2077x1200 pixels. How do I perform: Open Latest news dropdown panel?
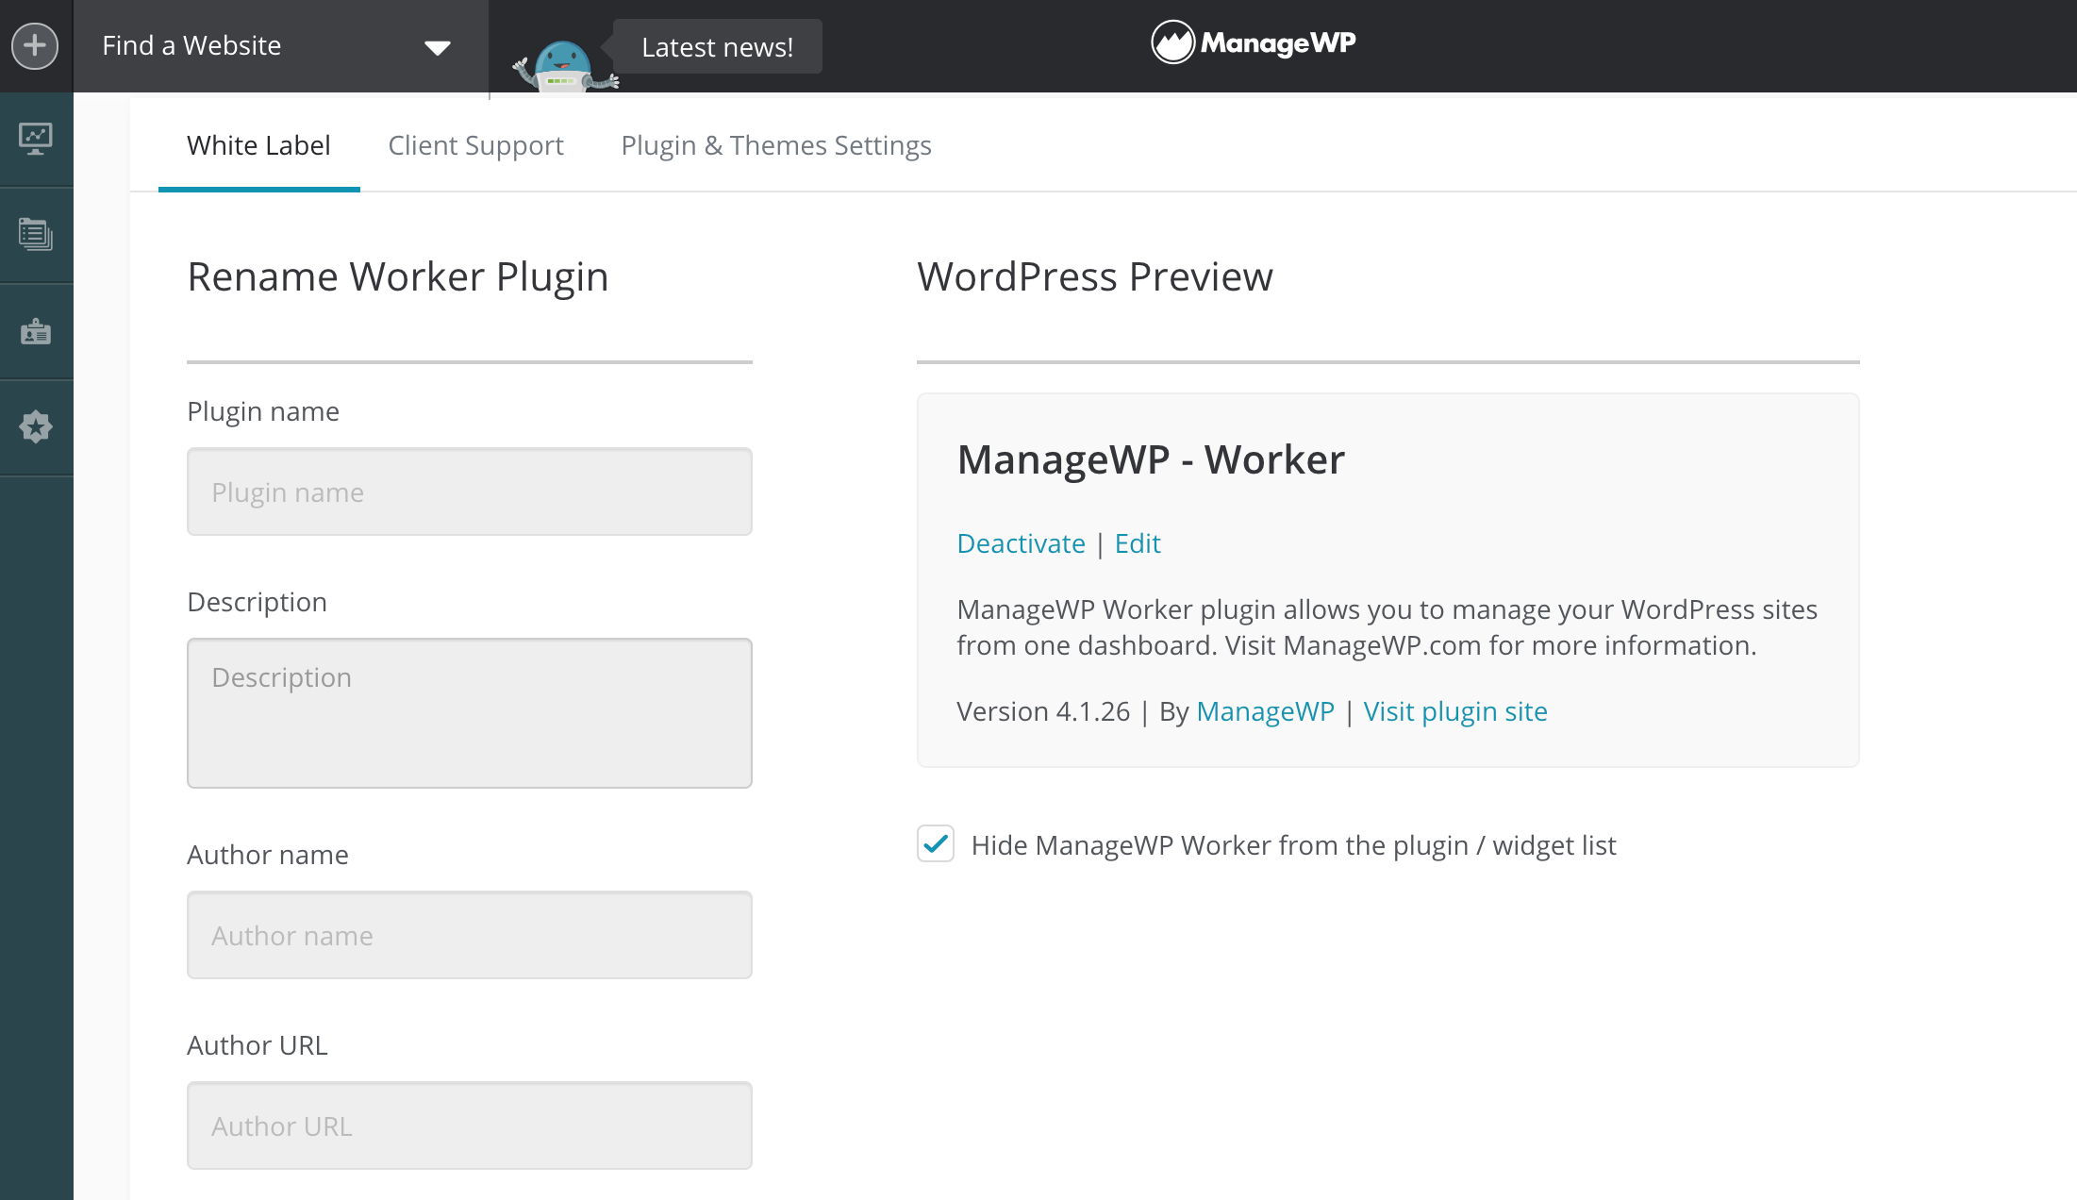715,45
